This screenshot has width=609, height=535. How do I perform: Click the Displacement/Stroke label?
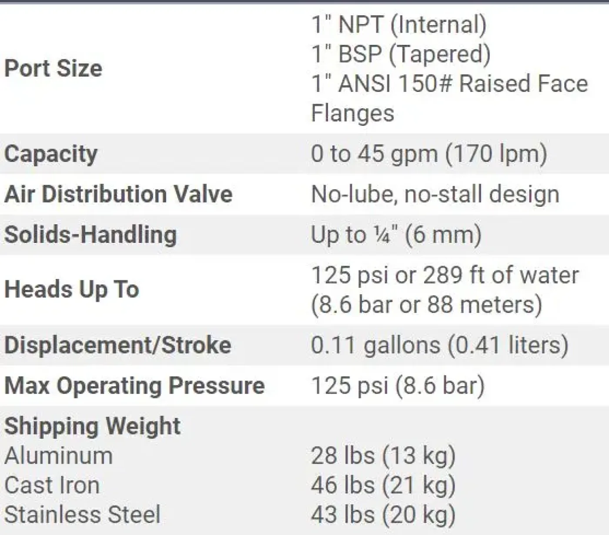pyautogui.click(x=118, y=345)
